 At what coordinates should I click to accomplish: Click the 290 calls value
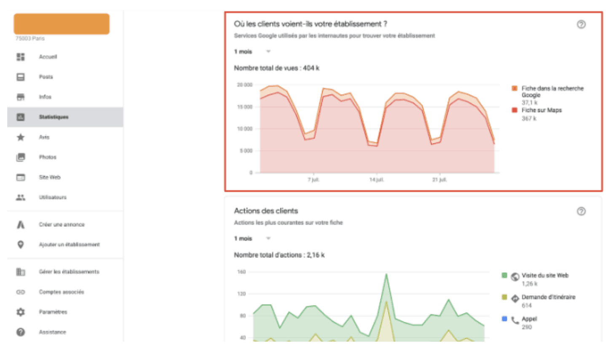pyautogui.click(x=526, y=327)
